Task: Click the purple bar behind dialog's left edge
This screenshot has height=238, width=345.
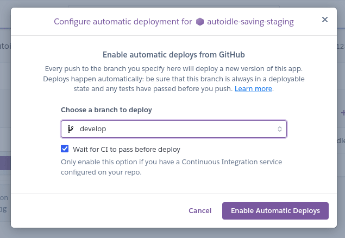Action: point(5,163)
